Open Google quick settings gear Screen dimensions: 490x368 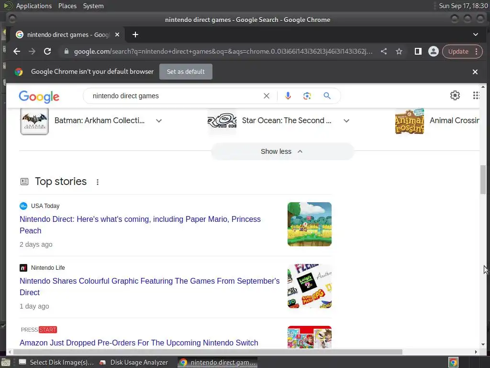(x=455, y=95)
